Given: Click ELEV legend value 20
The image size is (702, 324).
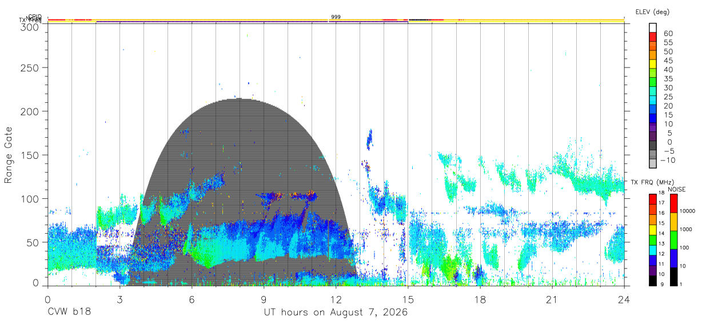Looking at the screenshot, I should pos(668,106).
